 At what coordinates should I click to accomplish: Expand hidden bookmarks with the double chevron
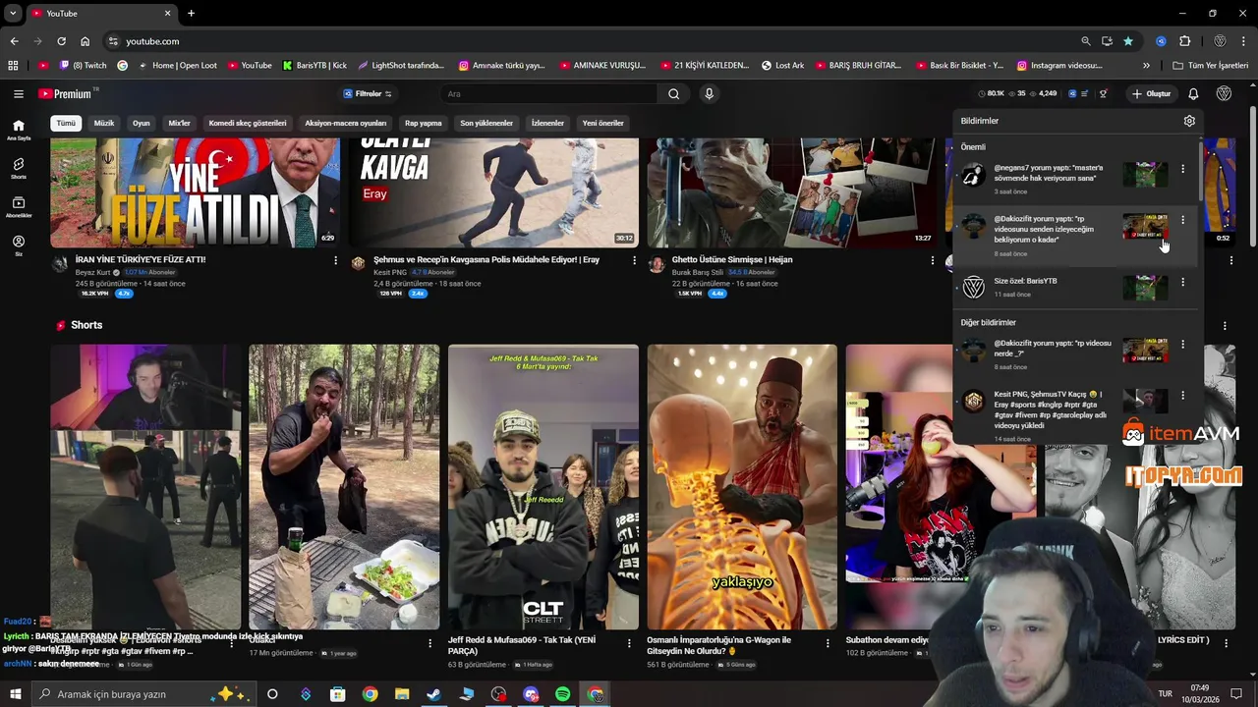[x=1146, y=66]
